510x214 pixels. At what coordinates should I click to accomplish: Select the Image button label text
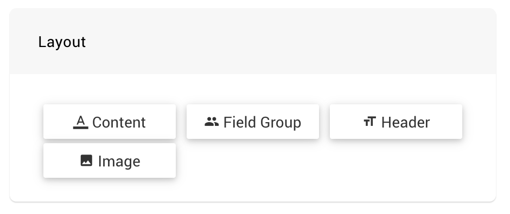point(119,161)
